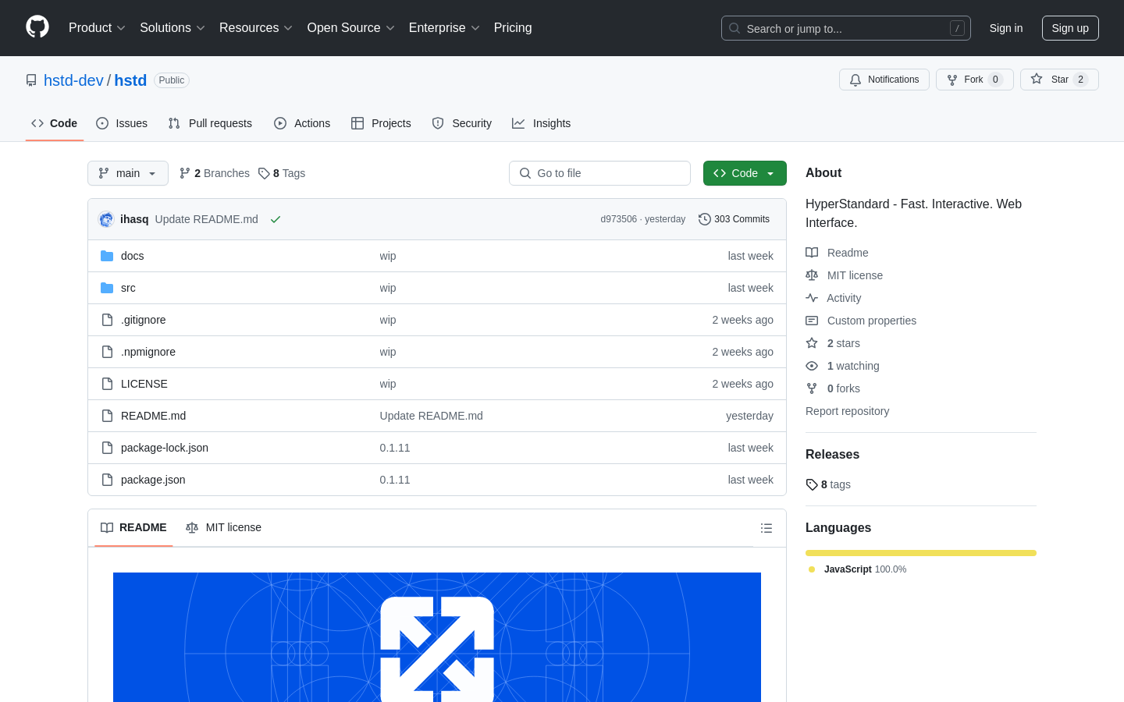Click the scale icon next to MIT license in About
Viewport: 1124px width, 702px height.
point(812,275)
